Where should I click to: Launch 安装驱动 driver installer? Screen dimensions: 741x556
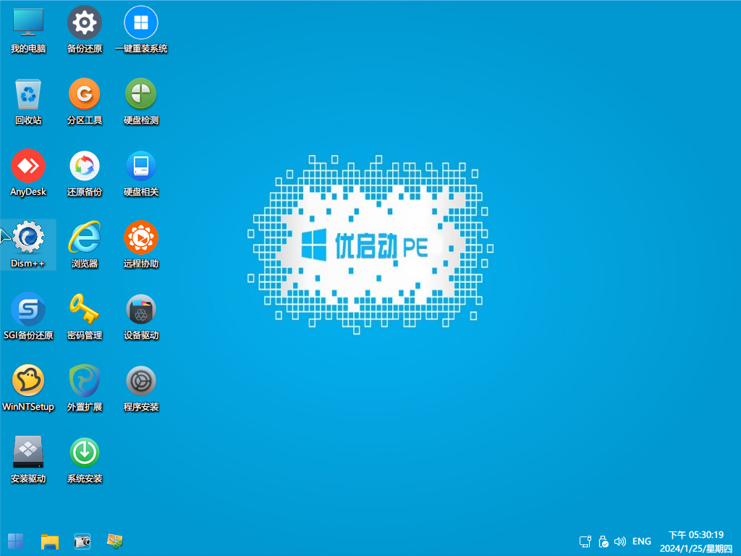coord(28,460)
